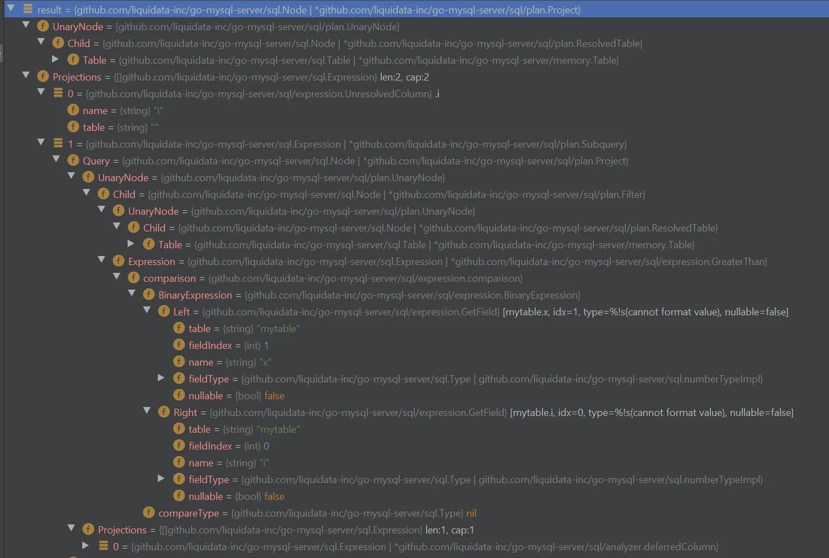This screenshot has width=829, height=558.
Task: Click the field icon next to compareType
Action: coord(149,512)
